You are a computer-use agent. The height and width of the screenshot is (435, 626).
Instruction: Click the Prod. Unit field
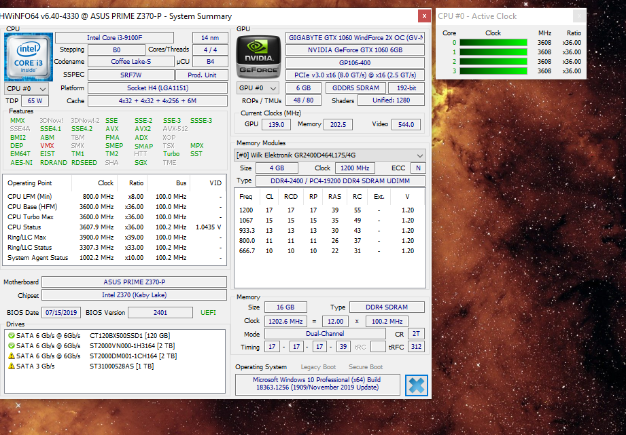click(x=202, y=75)
